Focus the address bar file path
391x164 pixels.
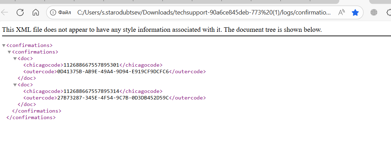(x=204, y=12)
